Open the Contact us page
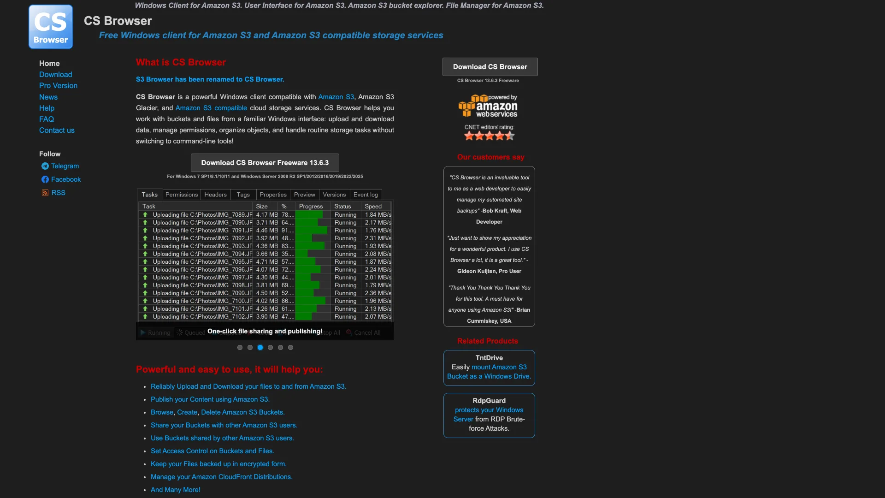Viewport: 885px width, 498px height. (57, 130)
